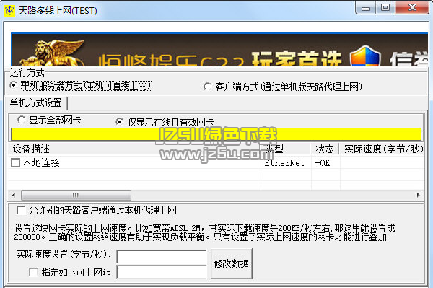Open the 单机方式设置 tab

[x=36, y=102]
